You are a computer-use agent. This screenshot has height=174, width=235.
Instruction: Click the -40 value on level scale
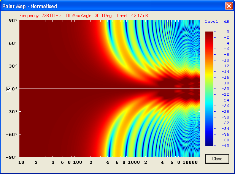pos(225,146)
